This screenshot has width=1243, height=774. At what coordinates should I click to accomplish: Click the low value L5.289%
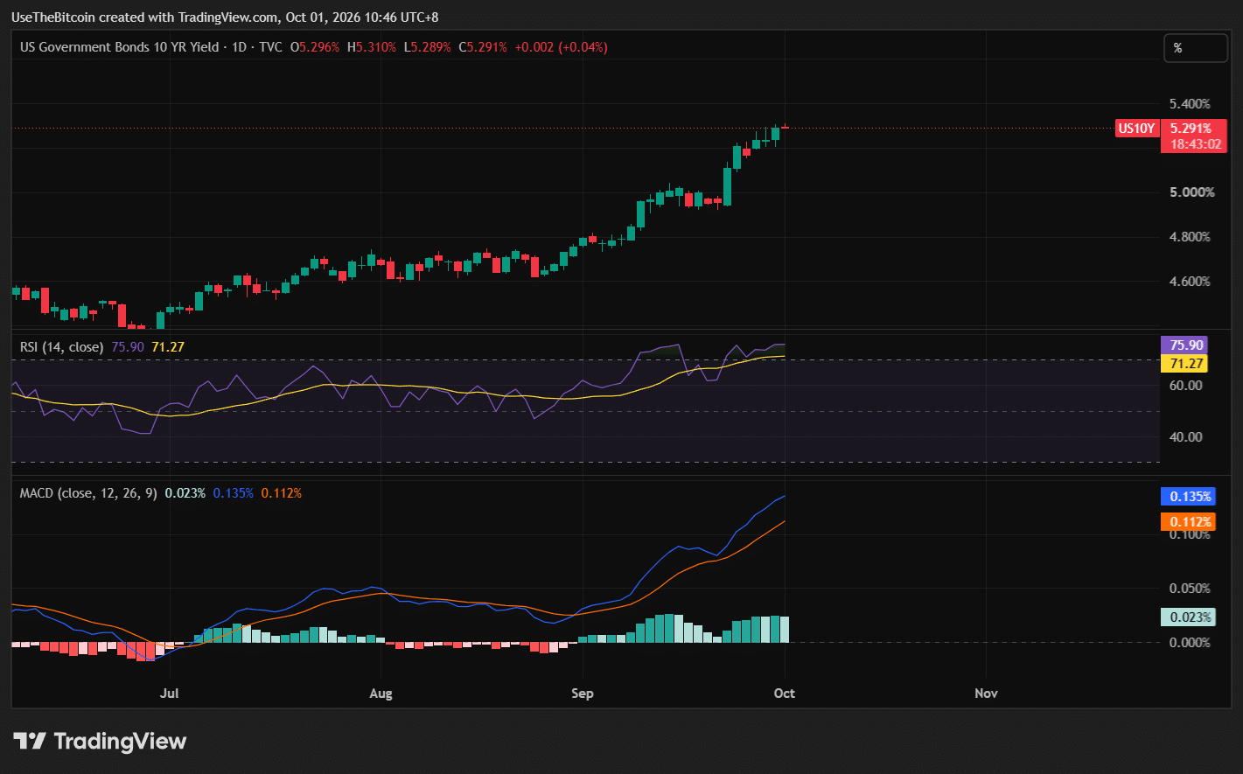click(x=427, y=47)
